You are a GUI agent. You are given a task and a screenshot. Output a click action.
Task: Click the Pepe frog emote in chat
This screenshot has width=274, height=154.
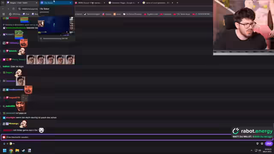(19, 34)
